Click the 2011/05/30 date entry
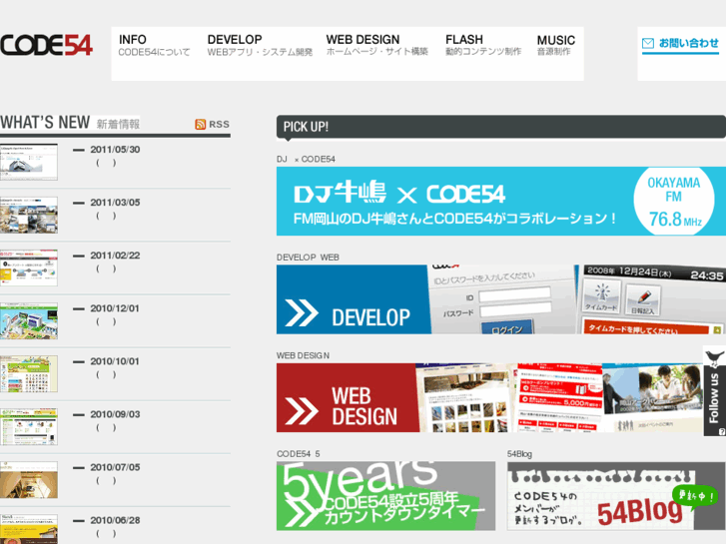The width and height of the screenshot is (726, 544). [x=115, y=150]
